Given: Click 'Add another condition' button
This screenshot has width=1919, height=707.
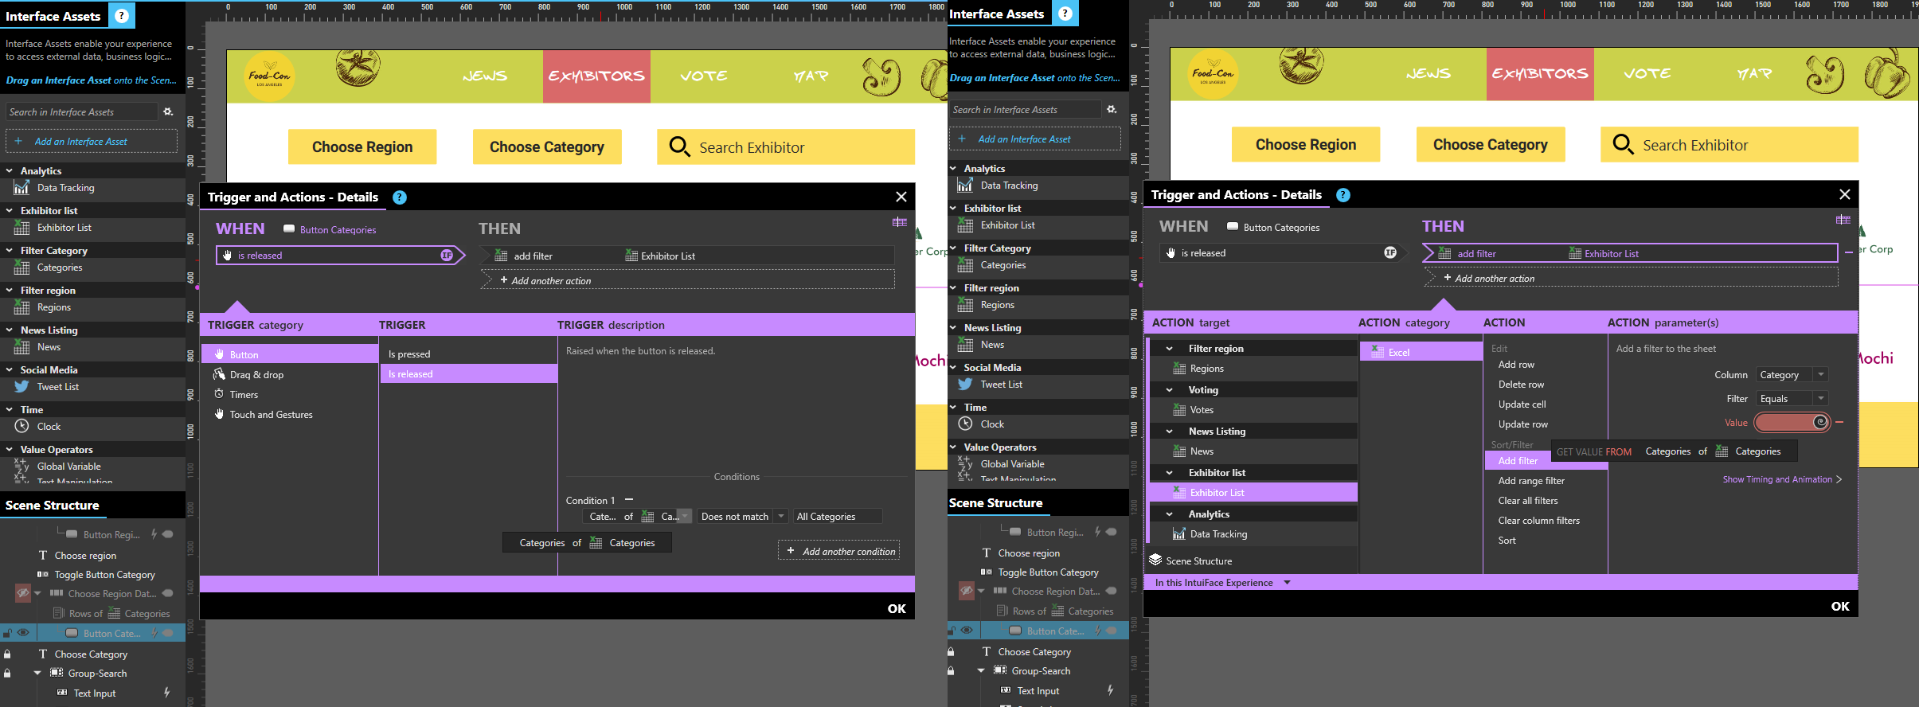Looking at the screenshot, I should coord(840,551).
